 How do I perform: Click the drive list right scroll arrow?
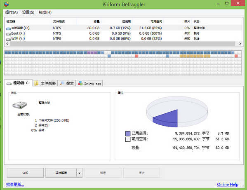[240, 44]
